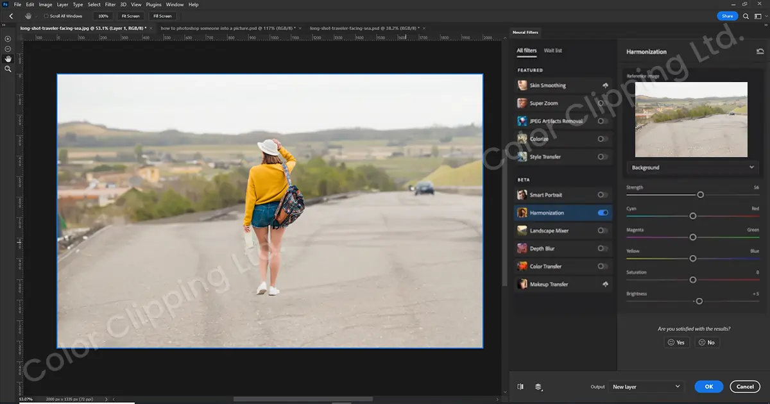Click the Style Transfer filter thumbnail icon
770x404 pixels.
click(522, 156)
